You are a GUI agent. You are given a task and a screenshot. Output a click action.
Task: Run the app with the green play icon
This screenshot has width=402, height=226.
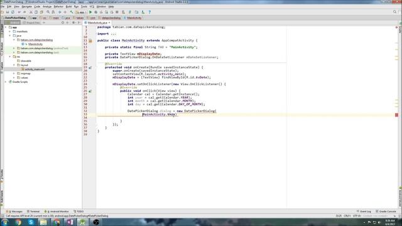(90, 12)
